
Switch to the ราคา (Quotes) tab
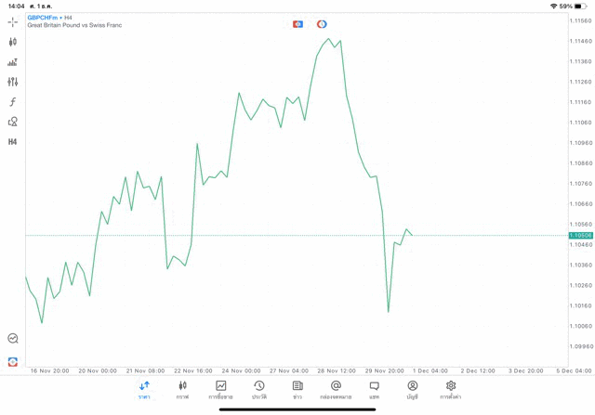(x=144, y=390)
